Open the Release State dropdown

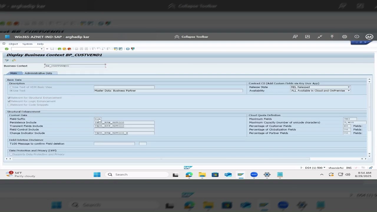coord(349,87)
